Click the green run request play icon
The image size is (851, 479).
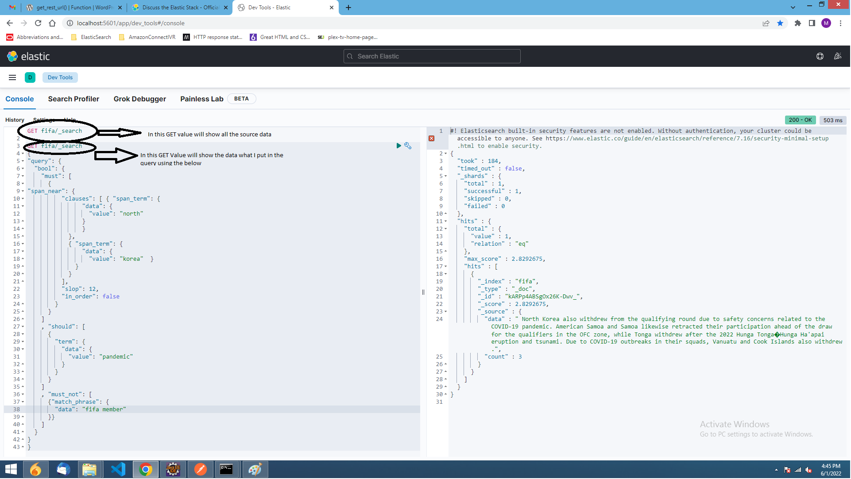coord(398,146)
